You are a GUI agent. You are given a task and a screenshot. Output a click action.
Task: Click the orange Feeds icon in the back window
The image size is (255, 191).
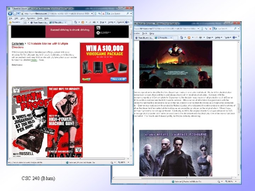tap(189, 37)
